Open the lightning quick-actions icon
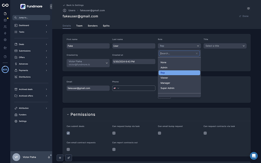Screen dimensions: 261x163 [5, 33]
